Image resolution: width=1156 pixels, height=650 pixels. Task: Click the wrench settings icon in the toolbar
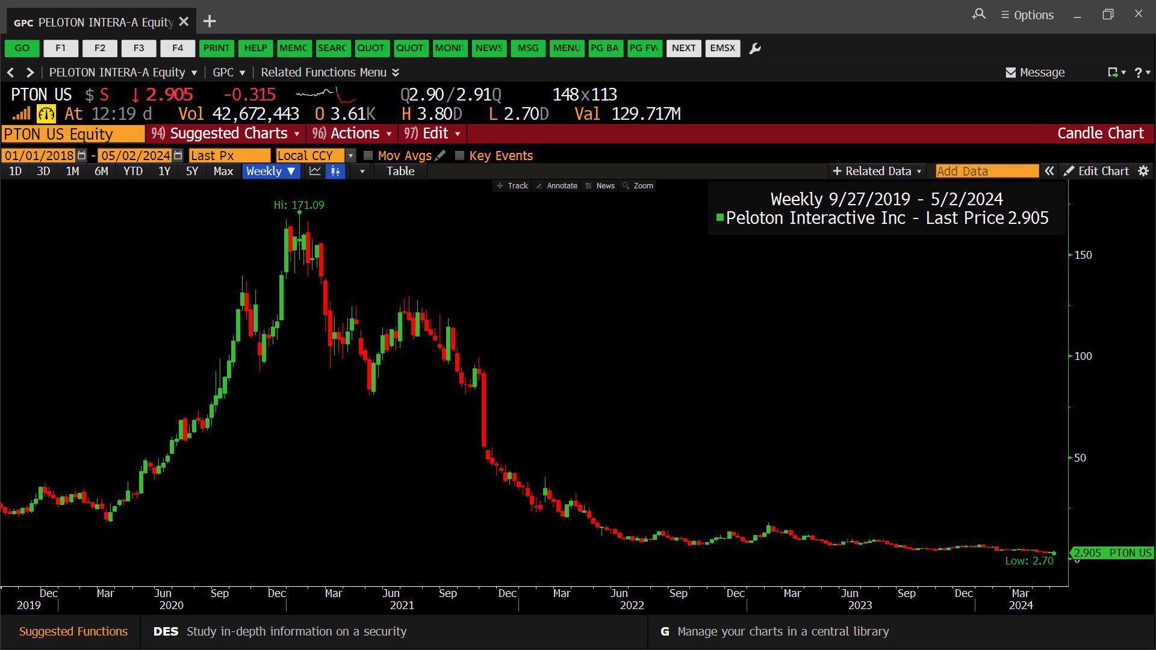[x=755, y=48]
